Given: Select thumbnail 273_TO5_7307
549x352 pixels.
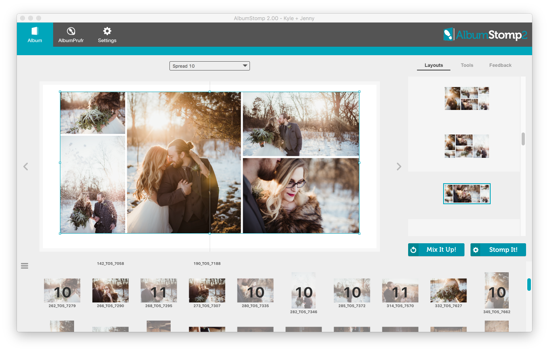Looking at the screenshot, I should (207, 290).
